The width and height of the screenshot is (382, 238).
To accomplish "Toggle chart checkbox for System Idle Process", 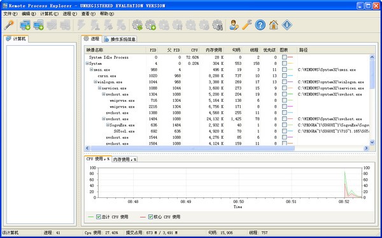I will pos(285,57).
